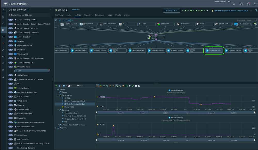The width and height of the screenshot is (258, 150).
Task: Open the vSphere Solution's Default Policy dropdown
Action: [x=232, y=11]
